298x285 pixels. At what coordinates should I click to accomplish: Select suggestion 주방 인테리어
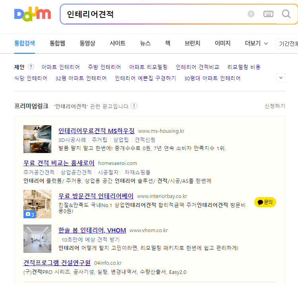coord(104,67)
